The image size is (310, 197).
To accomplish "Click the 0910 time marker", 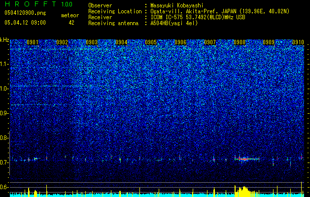I will 298,42.
